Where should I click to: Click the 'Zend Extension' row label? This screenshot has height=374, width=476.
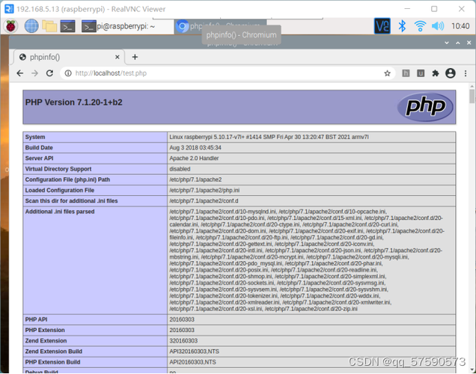click(x=46, y=340)
